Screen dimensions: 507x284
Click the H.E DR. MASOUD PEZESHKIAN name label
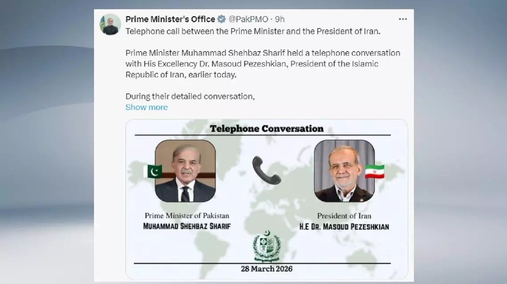(344, 227)
